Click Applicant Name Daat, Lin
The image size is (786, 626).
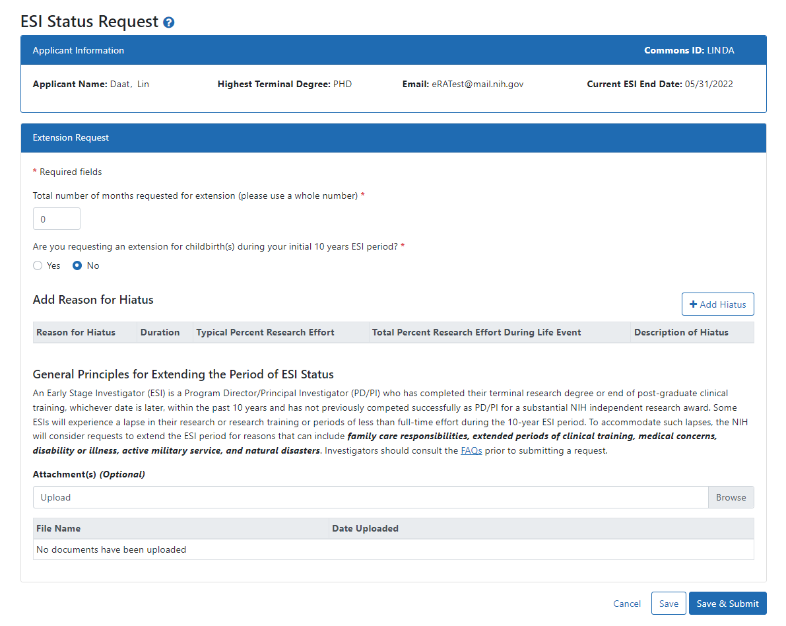90,85
